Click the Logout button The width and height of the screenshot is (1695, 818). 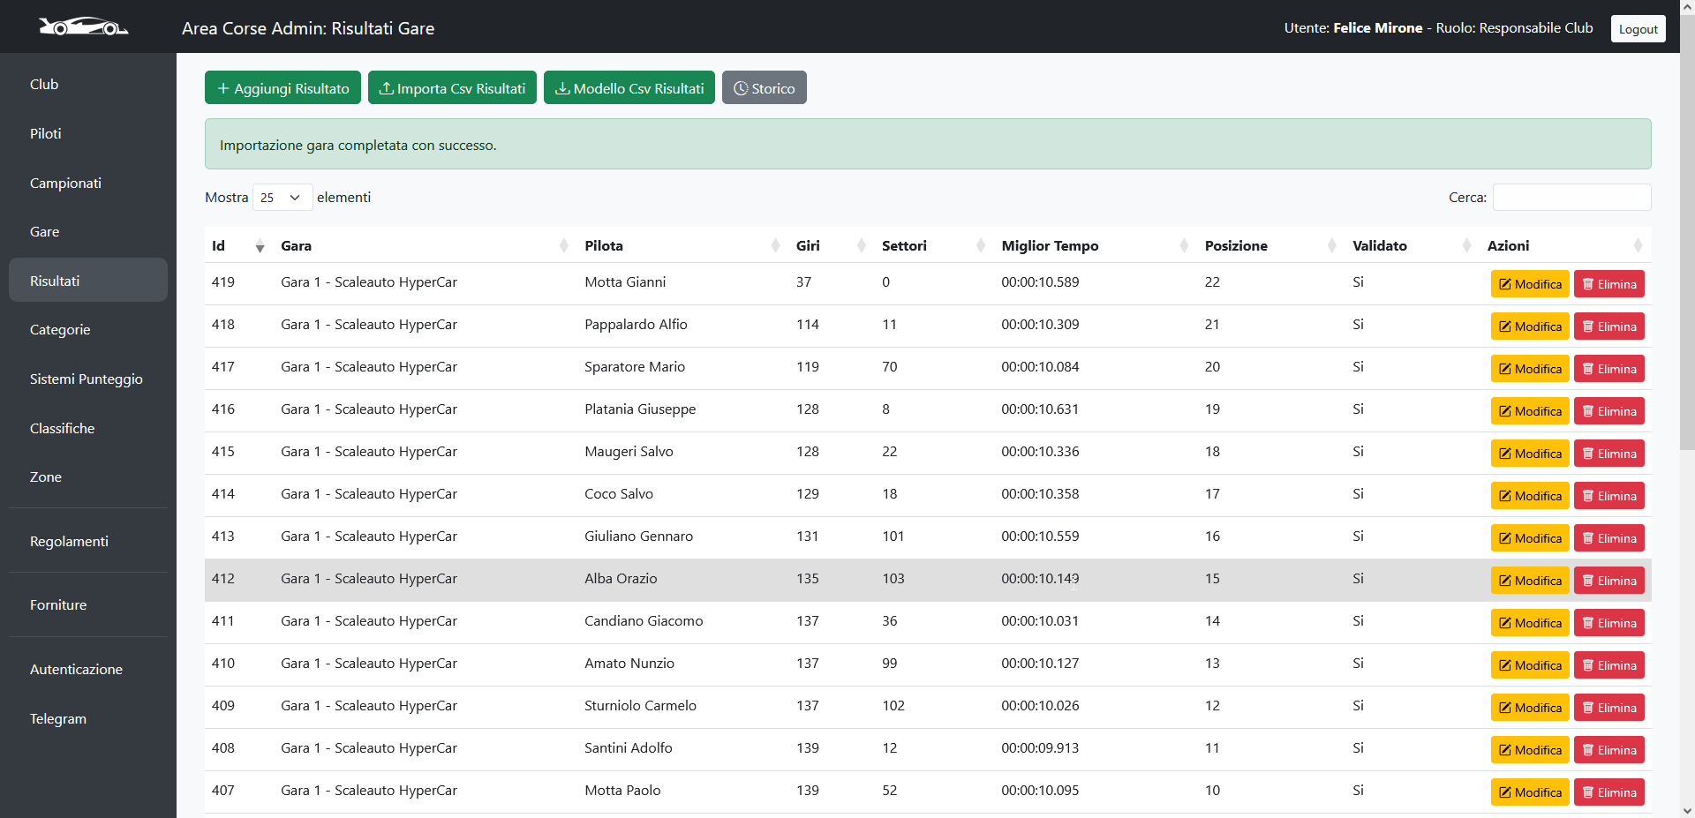click(x=1638, y=29)
